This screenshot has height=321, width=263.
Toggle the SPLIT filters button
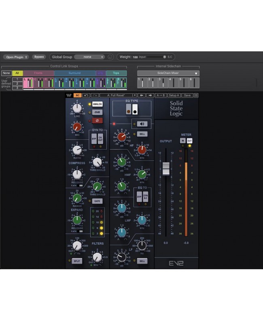tap(77, 261)
